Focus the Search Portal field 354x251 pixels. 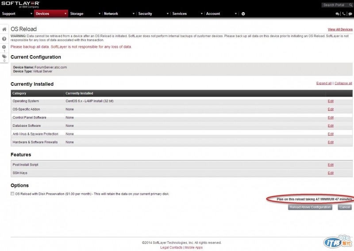335,5
